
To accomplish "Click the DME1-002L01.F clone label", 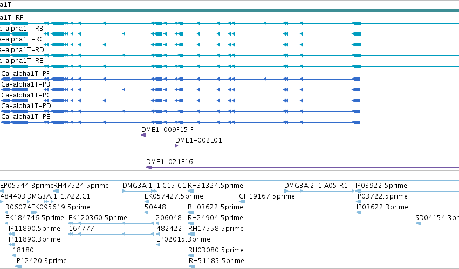I will (201, 140).
